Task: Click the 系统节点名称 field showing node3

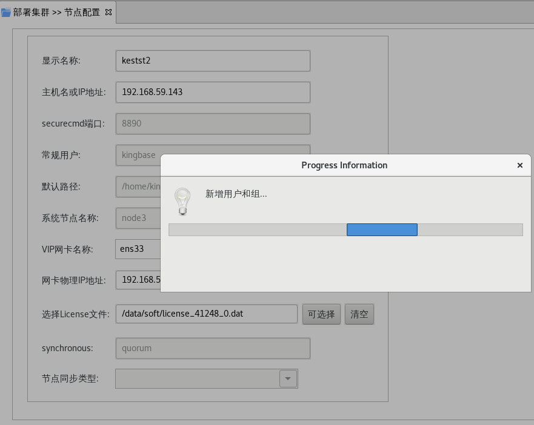Action: (x=137, y=218)
